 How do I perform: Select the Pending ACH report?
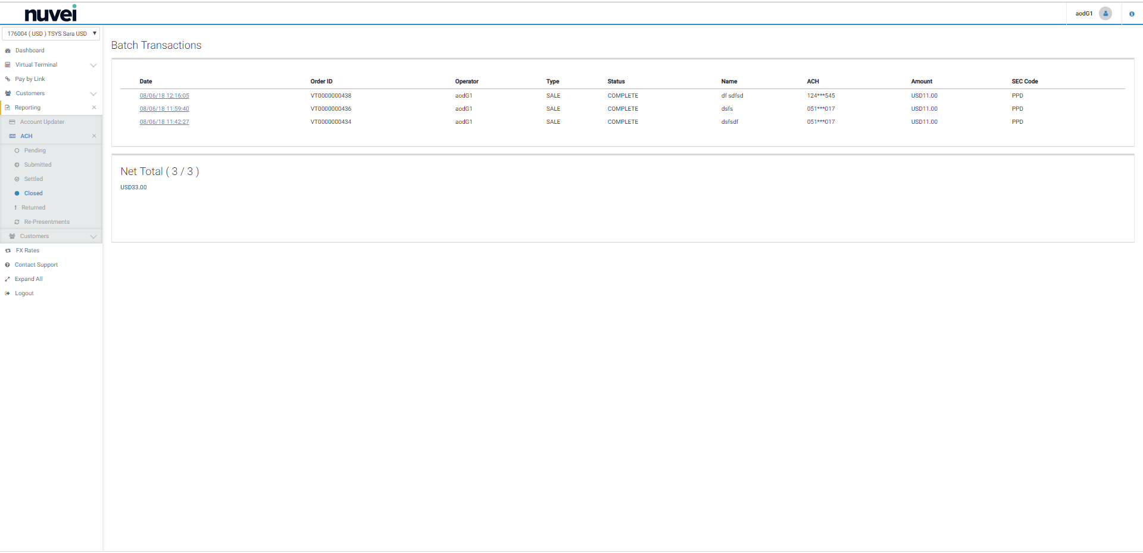[x=35, y=151]
